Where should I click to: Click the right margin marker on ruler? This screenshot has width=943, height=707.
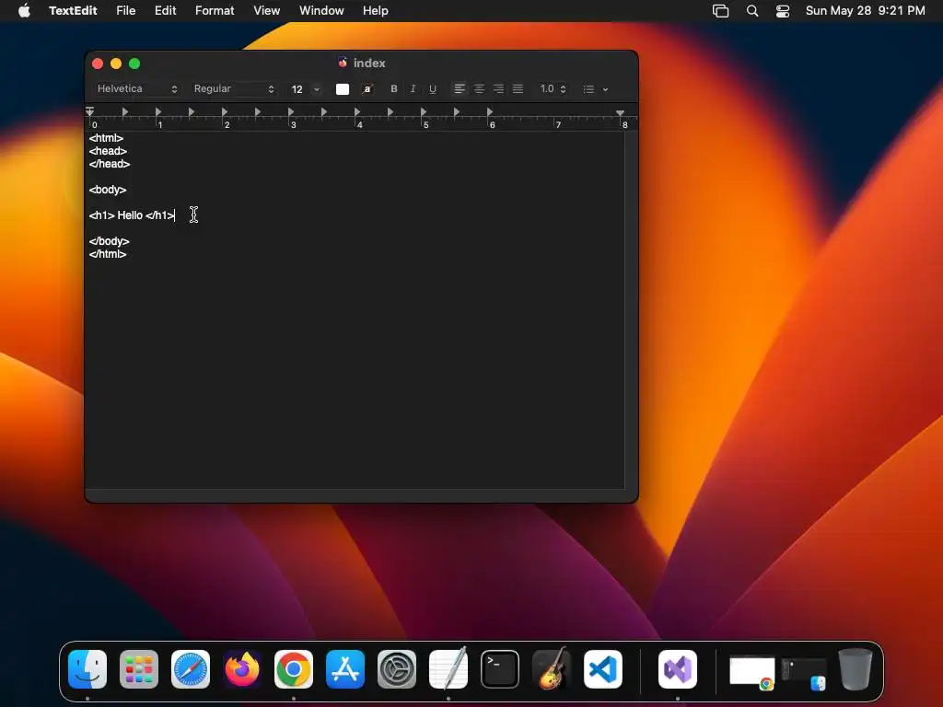620,112
